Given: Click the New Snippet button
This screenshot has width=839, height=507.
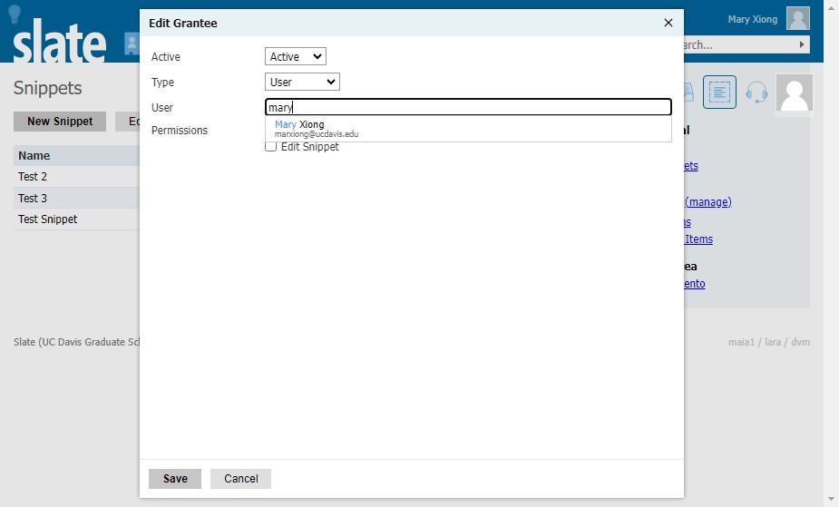Looking at the screenshot, I should (60, 122).
